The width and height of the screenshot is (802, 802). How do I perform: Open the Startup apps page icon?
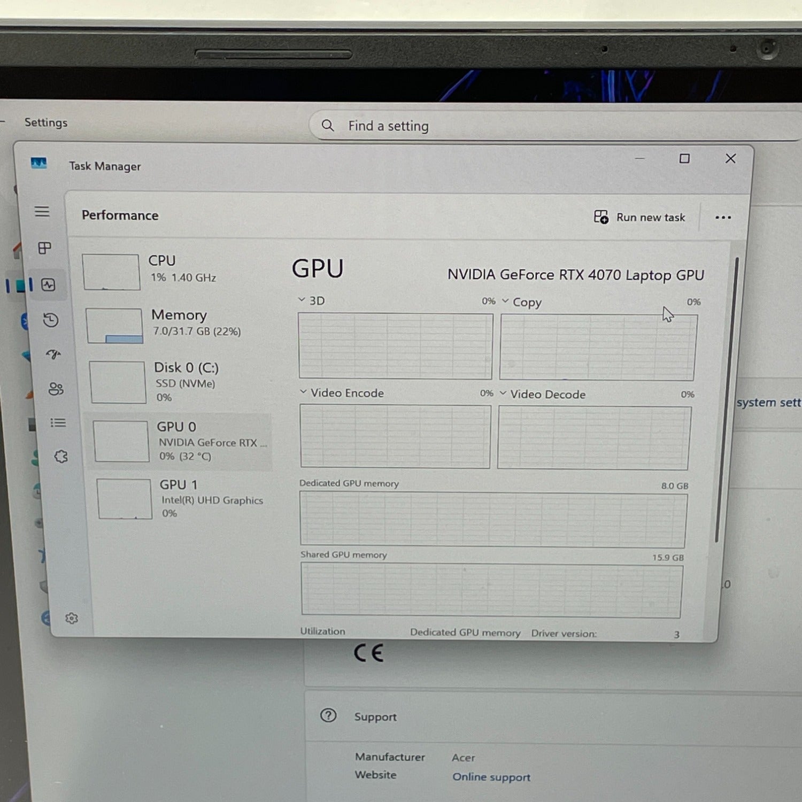pyautogui.click(x=53, y=354)
